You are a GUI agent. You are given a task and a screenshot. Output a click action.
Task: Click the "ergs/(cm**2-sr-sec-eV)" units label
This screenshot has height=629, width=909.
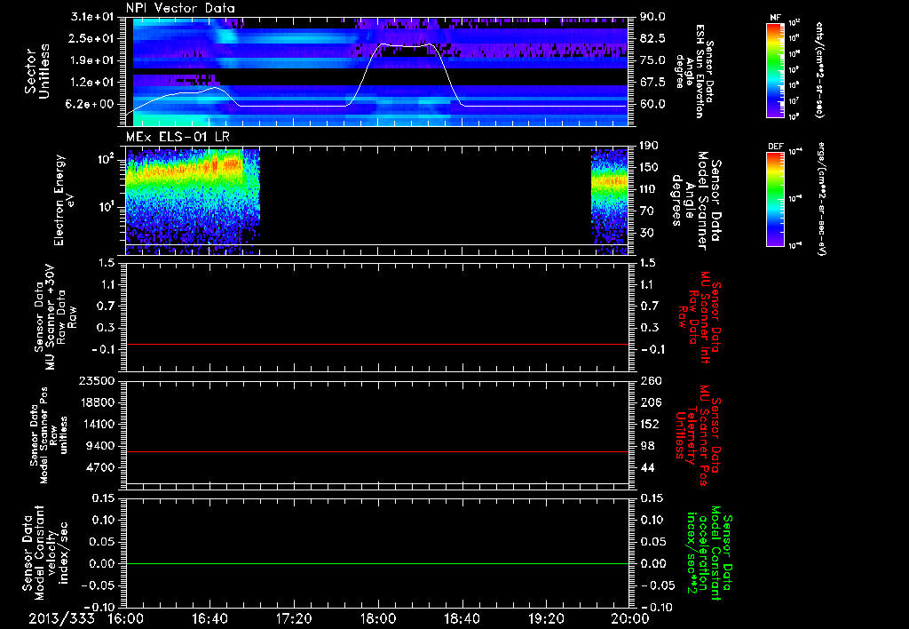click(821, 198)
